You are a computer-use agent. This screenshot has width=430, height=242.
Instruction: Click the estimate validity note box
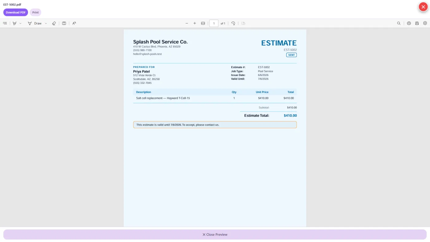click(215, 125)
